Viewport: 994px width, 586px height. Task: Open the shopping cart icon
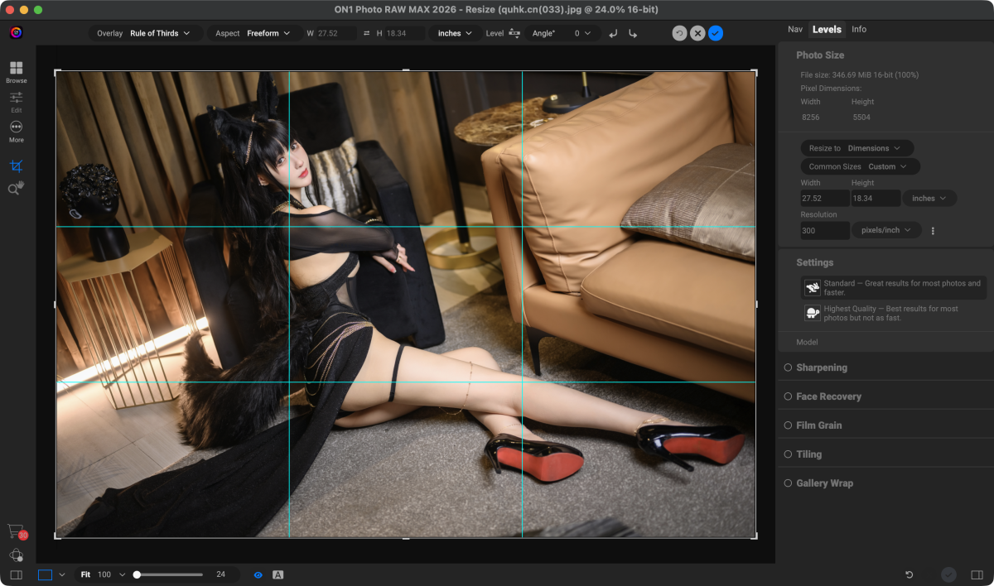(x=15, y=531)
